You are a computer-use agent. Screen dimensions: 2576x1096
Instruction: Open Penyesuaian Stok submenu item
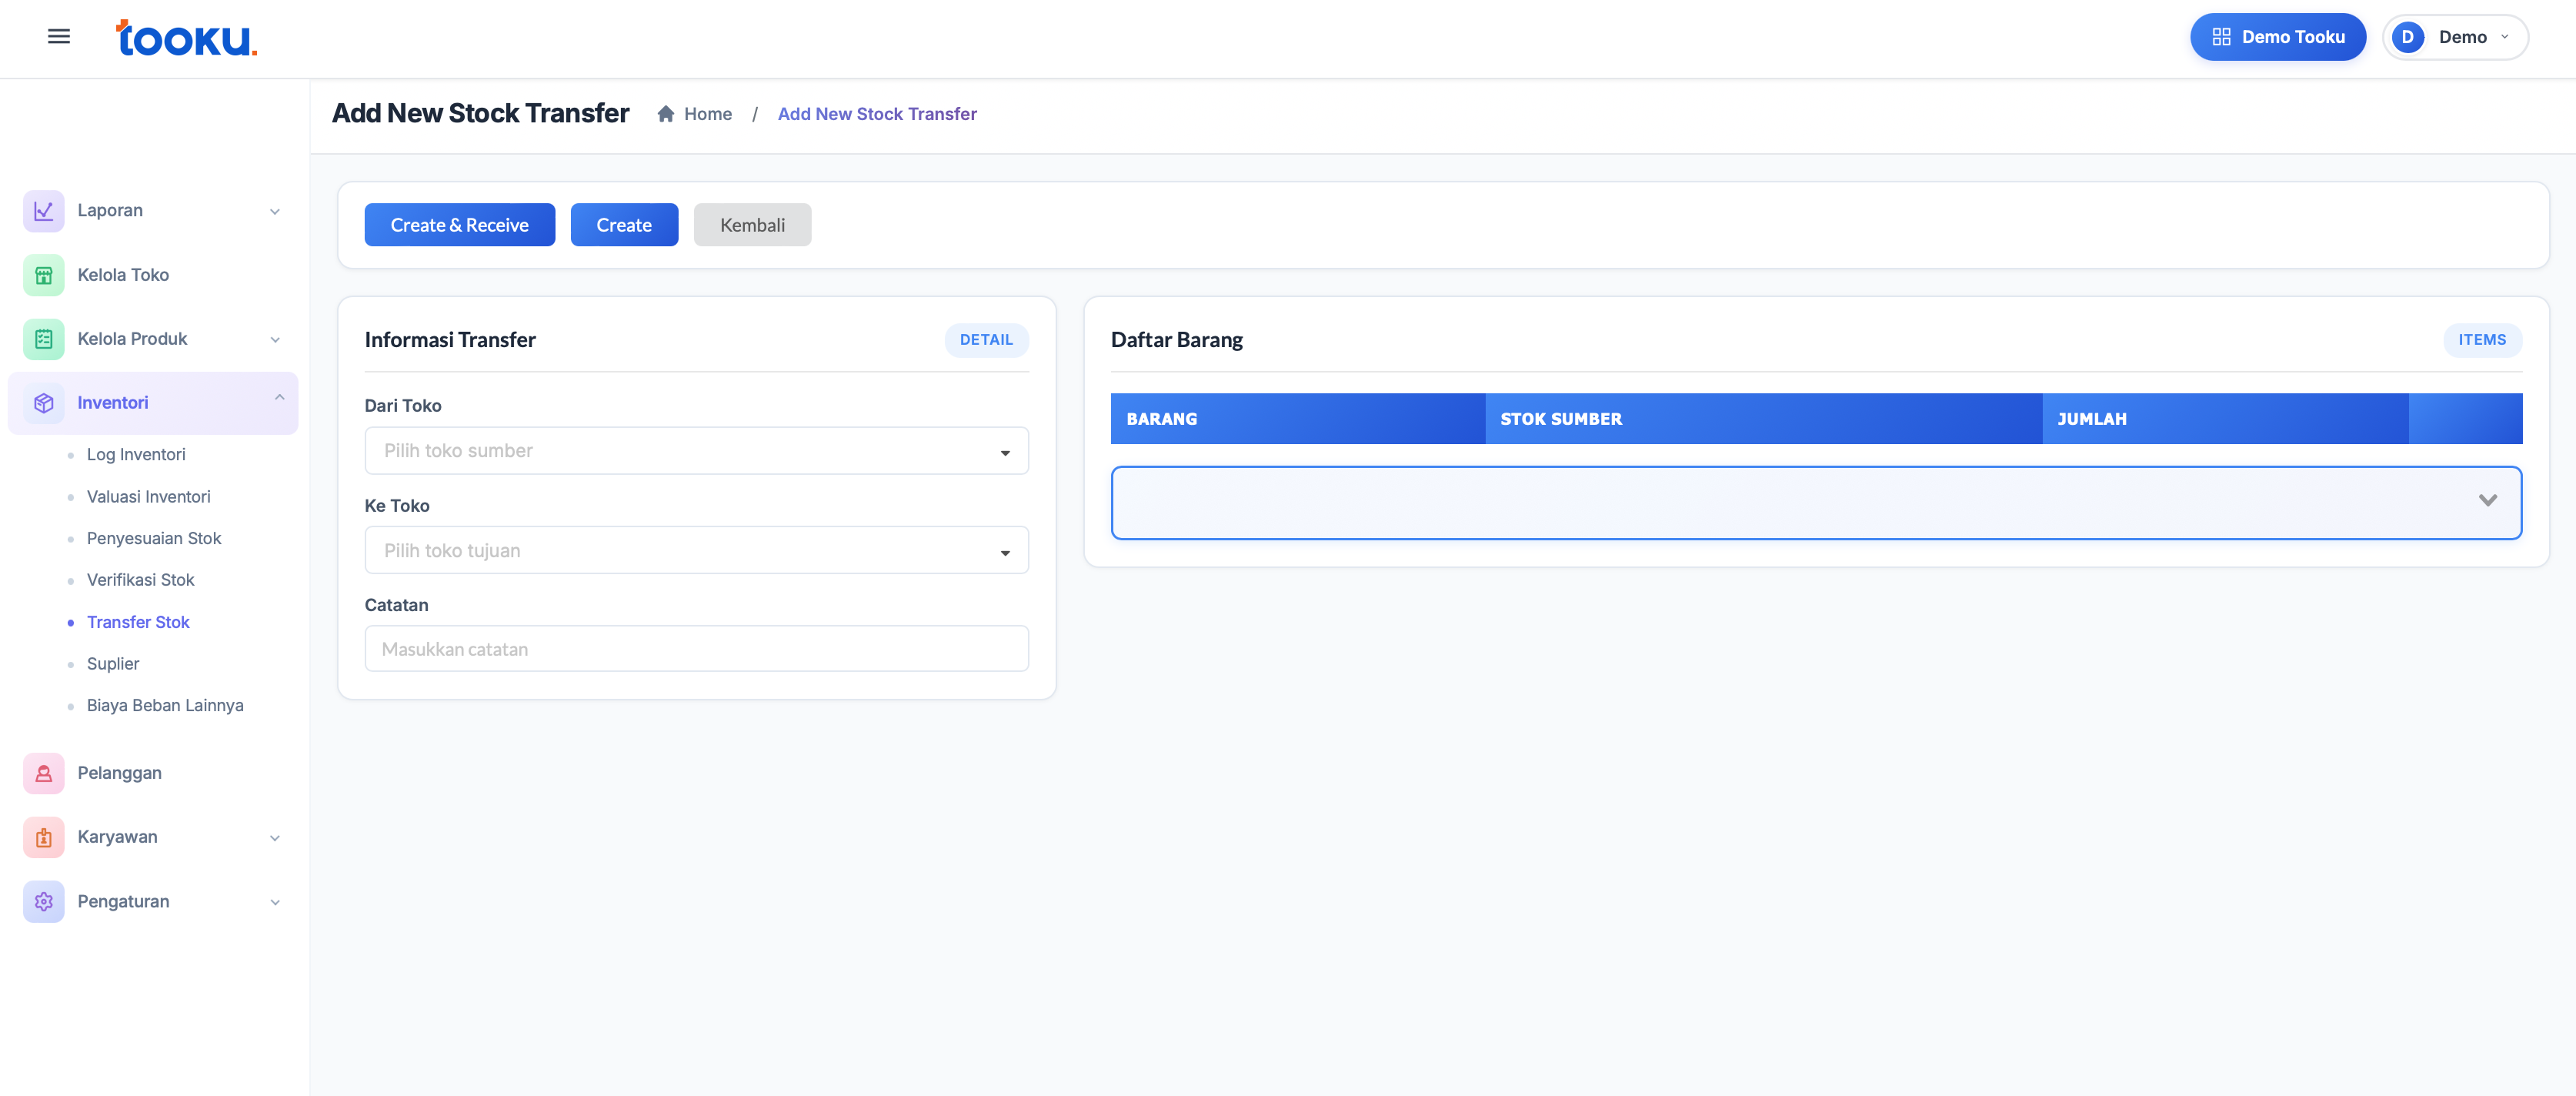pyautogui.click(x=154, y=538)
